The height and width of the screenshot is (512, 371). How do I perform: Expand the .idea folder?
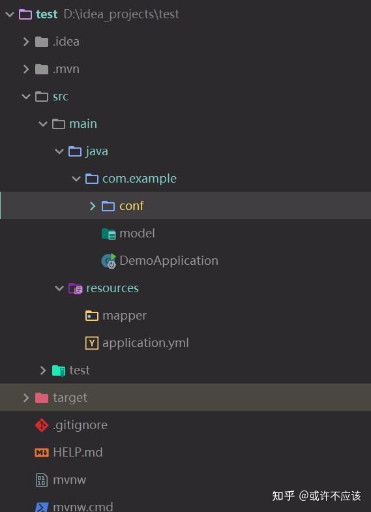coord(26,42)
